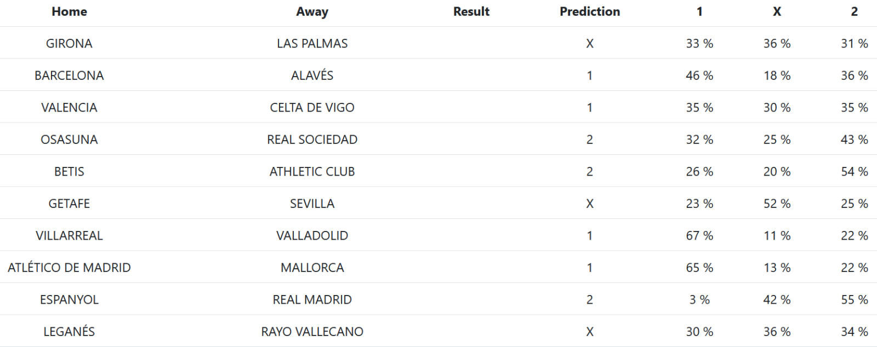The width and height of the screenshot is (877, 347).
Task: Click the ATLÉTICO DE MADRID cell
Action: [69, 268]
